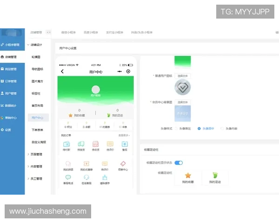Select 头像居中 avatar style radio
The height and width of the screenshot is (223, 279).
pos(199,129)
